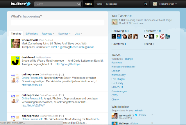Follow MrTweet

click(x=135, y=124)
